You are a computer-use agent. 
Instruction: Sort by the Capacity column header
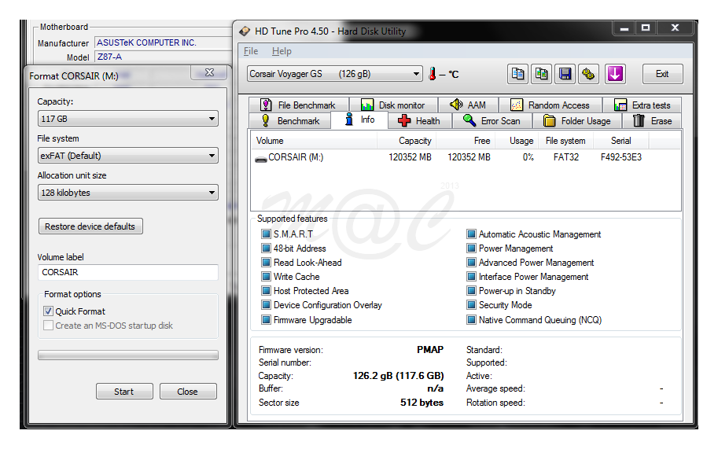click(x=407, y=141)
